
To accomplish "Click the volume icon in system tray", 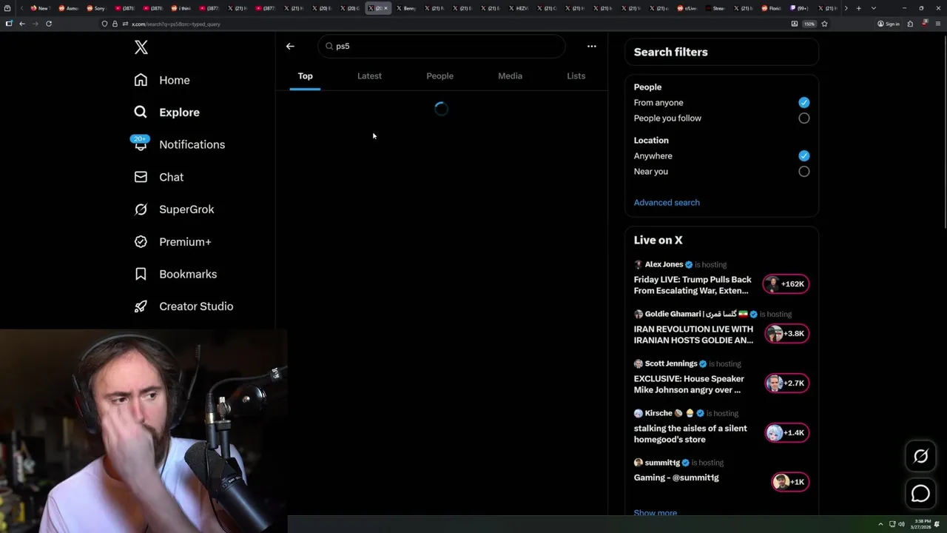I will coord(901,524).
